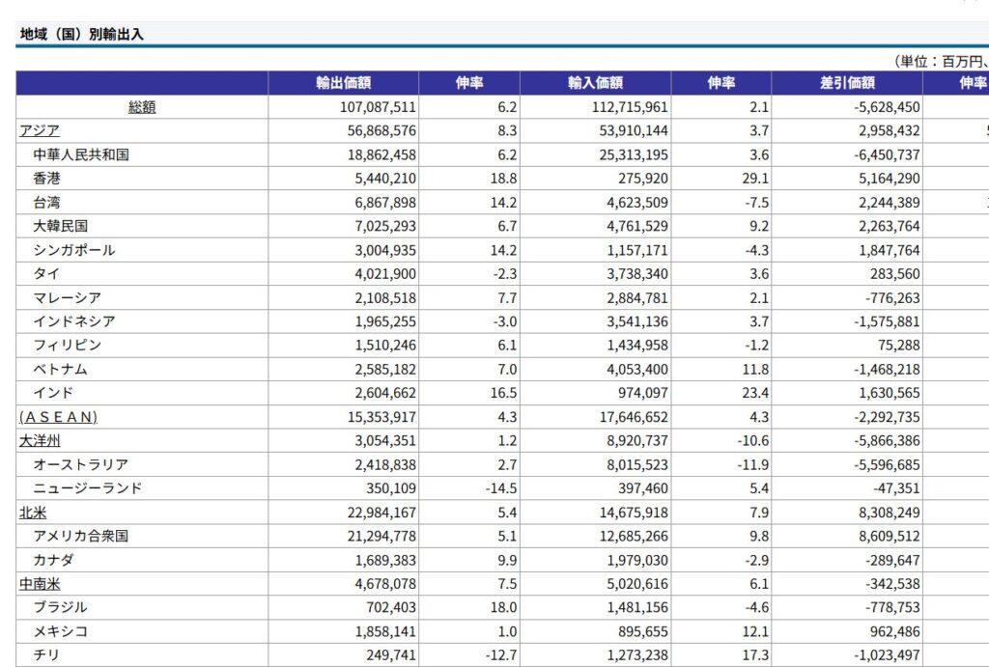The image size is (989, 667).
Task: Click the (ASEAN) link
Action: coord(59,417)
